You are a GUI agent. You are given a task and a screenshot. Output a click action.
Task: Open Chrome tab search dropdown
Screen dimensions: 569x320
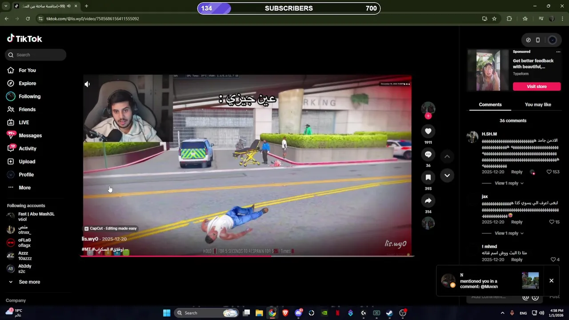[x=6, y=6]
